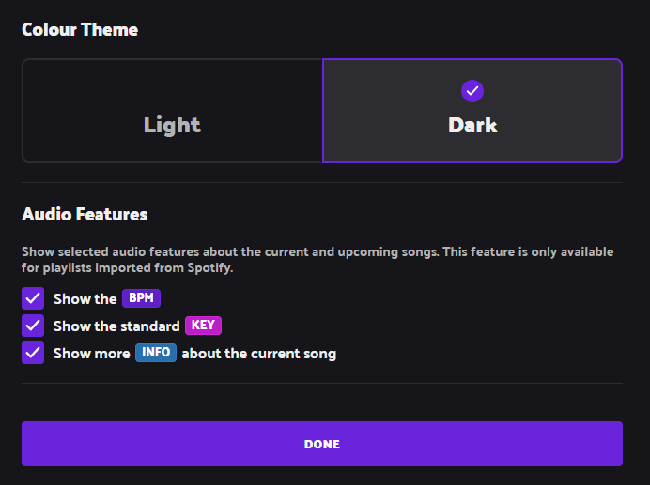Click the Audio Features heading
Viewport: 650px width, 485px height.
pos(85,215)
